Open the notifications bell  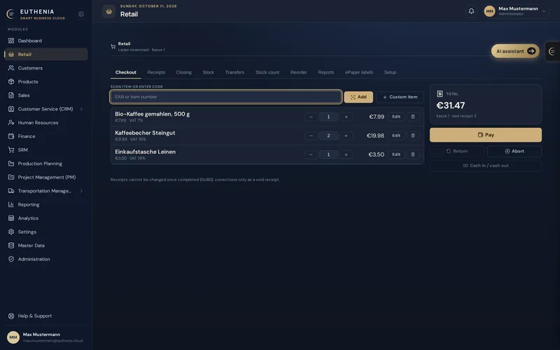pos(471,11)
